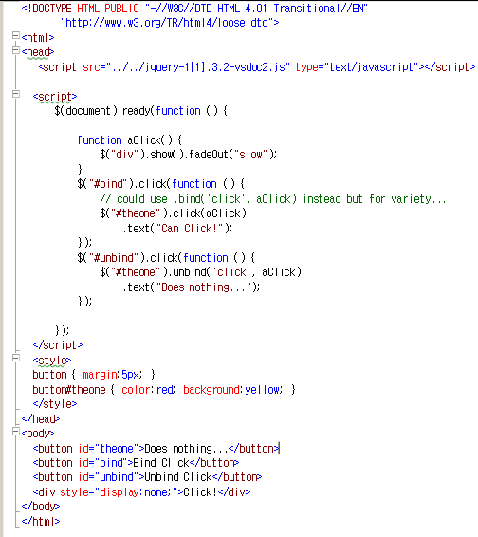Click the button#theone CSS rule
Image resolution: width=478 pixels, height=537 pixels.
click(x=164, y=390)
